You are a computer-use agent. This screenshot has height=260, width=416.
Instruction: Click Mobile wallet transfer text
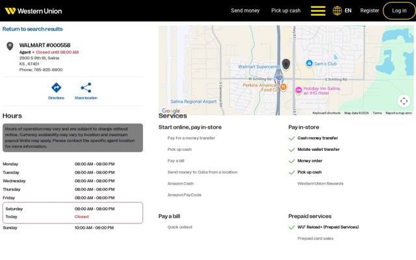[x=318, y=149]
